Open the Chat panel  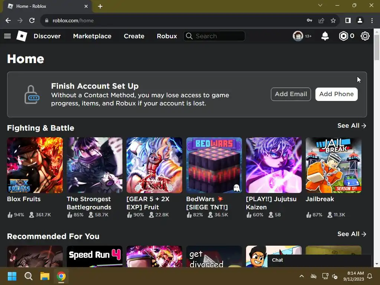[x=320, y=260]
